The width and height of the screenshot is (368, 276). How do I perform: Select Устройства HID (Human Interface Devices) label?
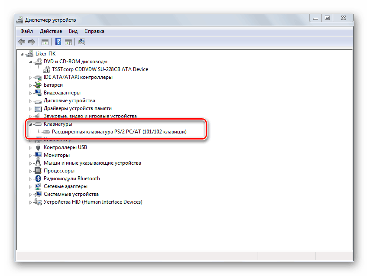click(x=93, y=202)
